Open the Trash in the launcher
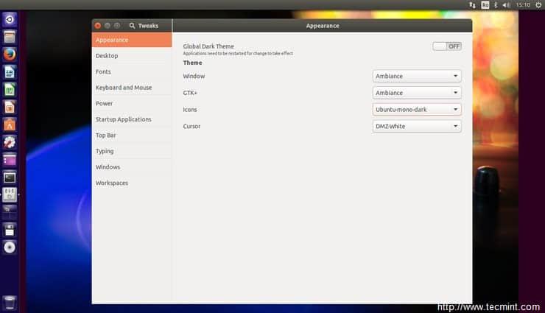Screen dimensions: 545x313 point(10,302)
